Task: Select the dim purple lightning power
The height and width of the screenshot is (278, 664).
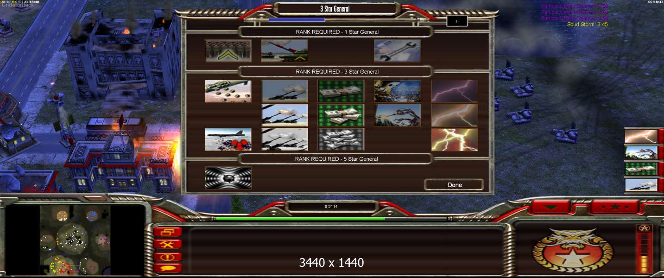Action: tap(455, 91)
